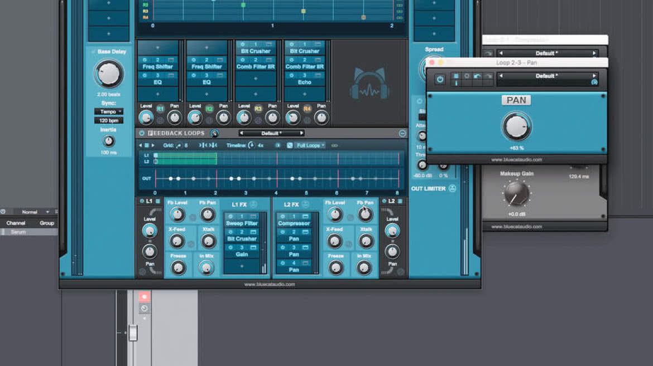
Task: Open the Bit Crusher editor window in L1 FX
Action: pos(253,232)
